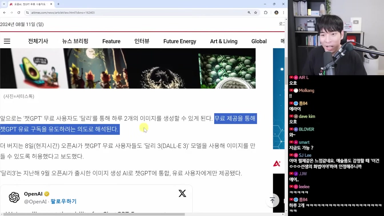Click the @OpenAI handle
384x216 pixels.
tap(35, 202)
